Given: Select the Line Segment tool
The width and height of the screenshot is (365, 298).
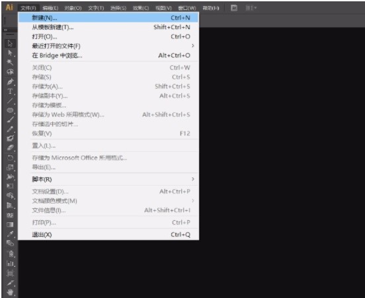Looking at the screenshot, I should click(x=10, y=100).
